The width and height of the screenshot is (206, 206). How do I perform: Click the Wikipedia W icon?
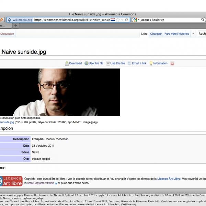[x=108, y=64]
